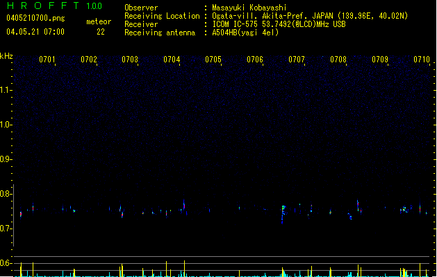Image resolution: width=437 pixels, height=277 pixels.
Task: Click the meteor count value 22
Action: click(x=101, y=32)
